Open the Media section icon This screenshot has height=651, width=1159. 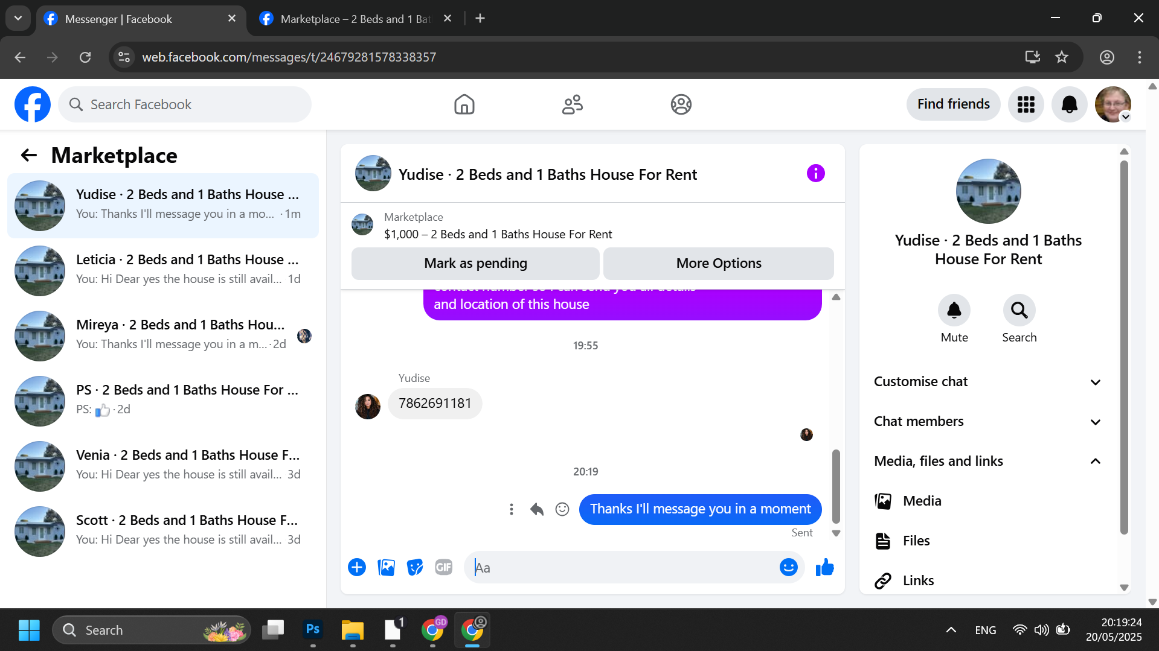point(883,501)
